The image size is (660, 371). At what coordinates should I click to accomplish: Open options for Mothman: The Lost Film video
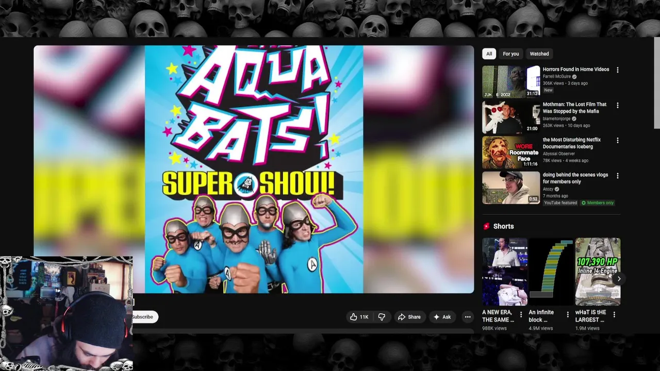617,105
